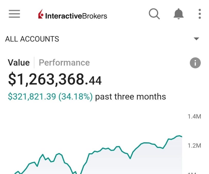Expand the ALL ACCOUNTS selector
209x174 pixels.
(x=32, y=39)
